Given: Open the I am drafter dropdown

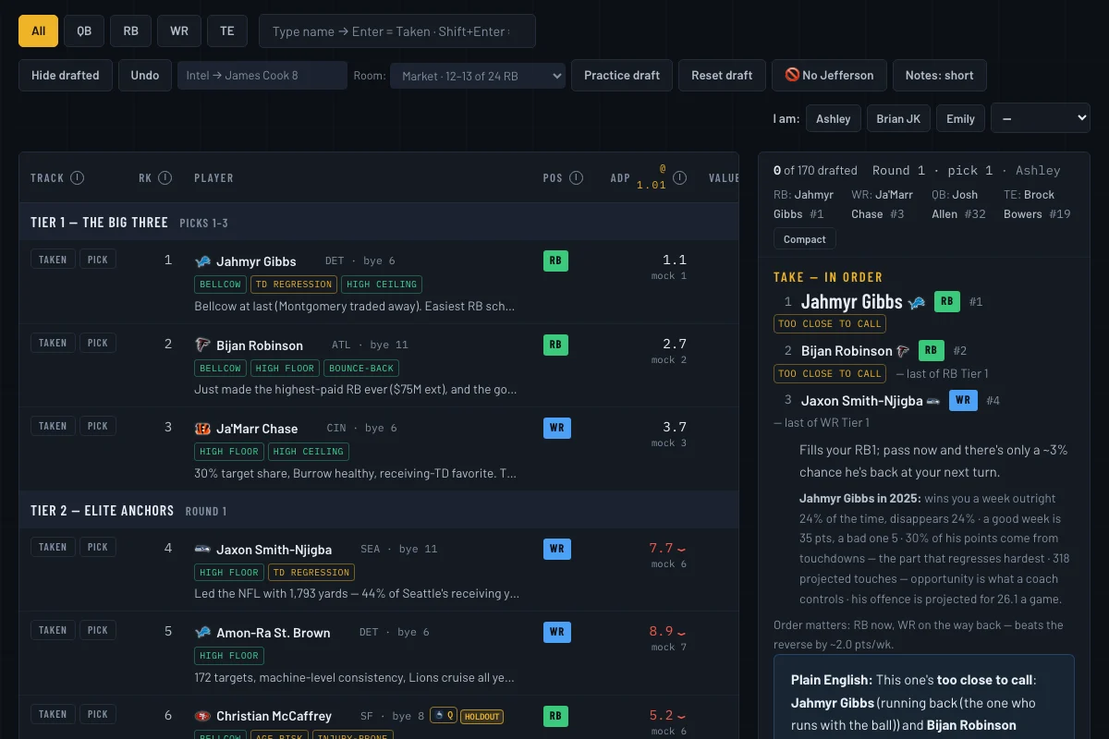Looking at the screenshot, I should tap(1040, 118).
